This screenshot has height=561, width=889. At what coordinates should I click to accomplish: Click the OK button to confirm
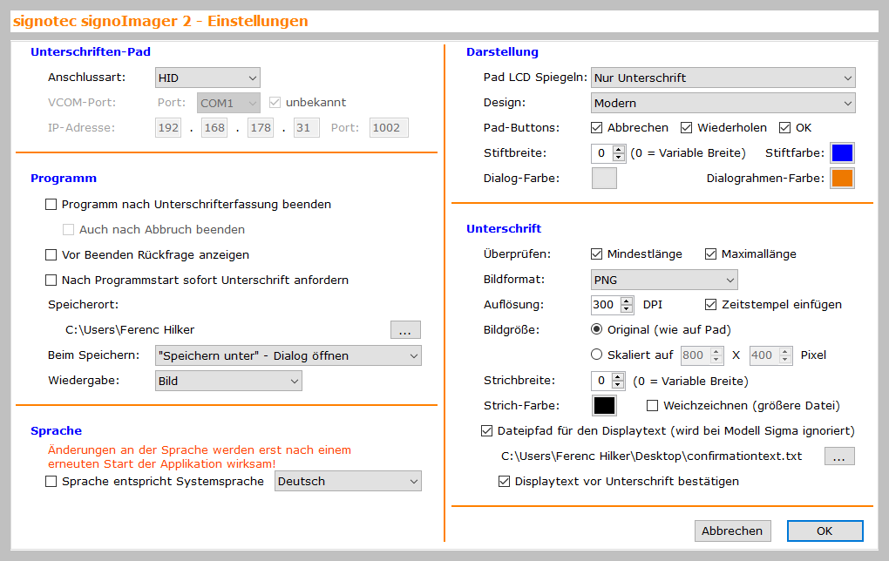[x=825, y=531]
